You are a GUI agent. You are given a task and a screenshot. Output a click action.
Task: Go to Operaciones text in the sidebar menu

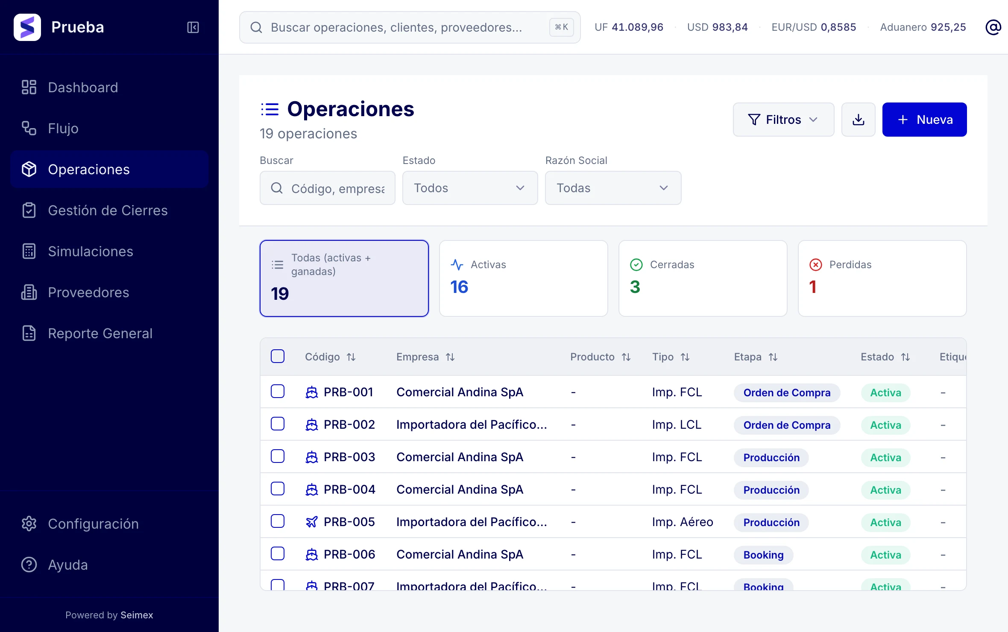coord(89,169)
